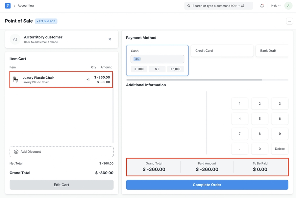Click inside the Cash amount input field
296x198 pixels.
tap(157, 59)
